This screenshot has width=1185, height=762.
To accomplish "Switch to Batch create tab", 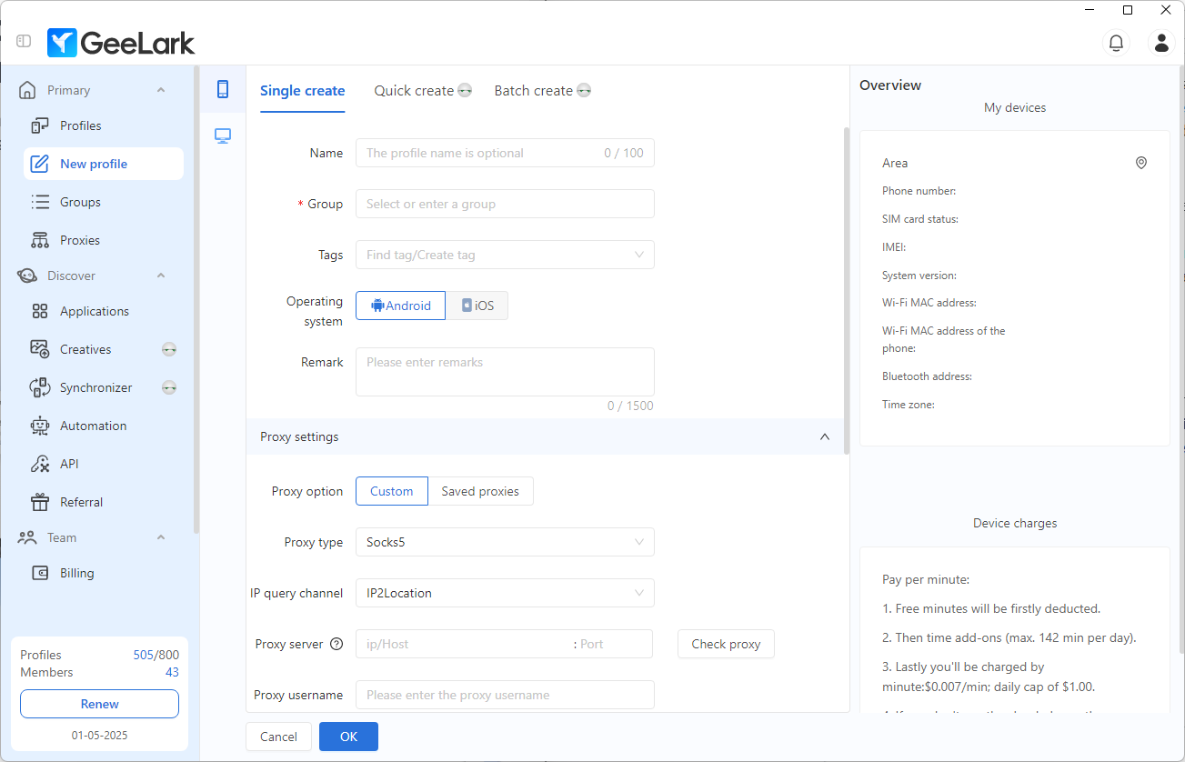I will pyautogui.click(x=534, y=91).
